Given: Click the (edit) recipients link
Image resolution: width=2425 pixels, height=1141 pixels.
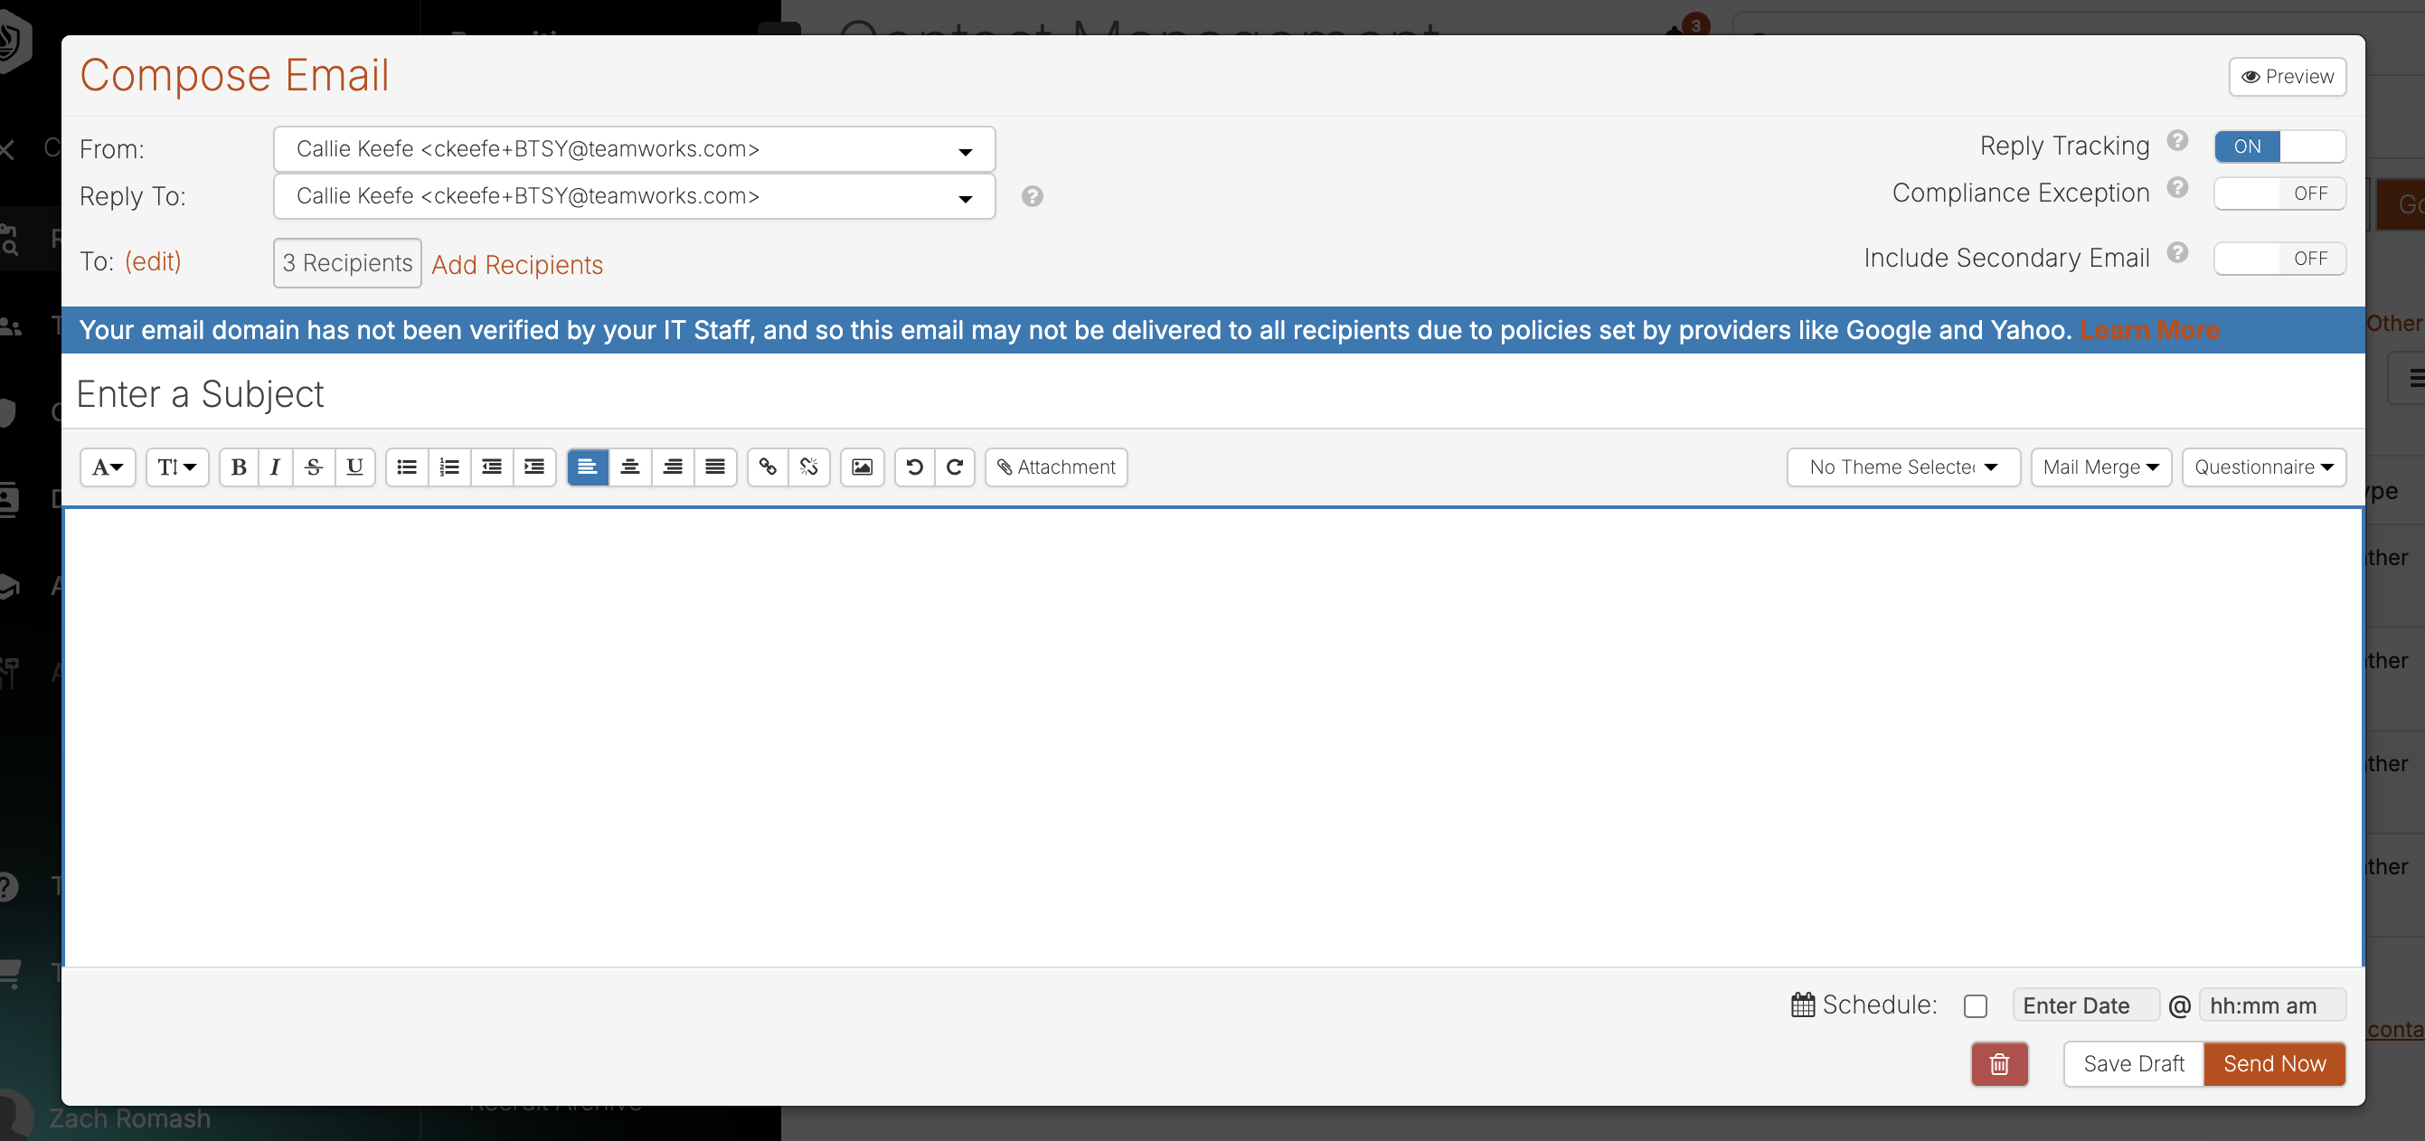Looking at the screenshot, I should tap(153, 260).
